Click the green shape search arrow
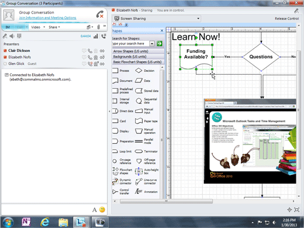304x228 pixels. point(160,43)
